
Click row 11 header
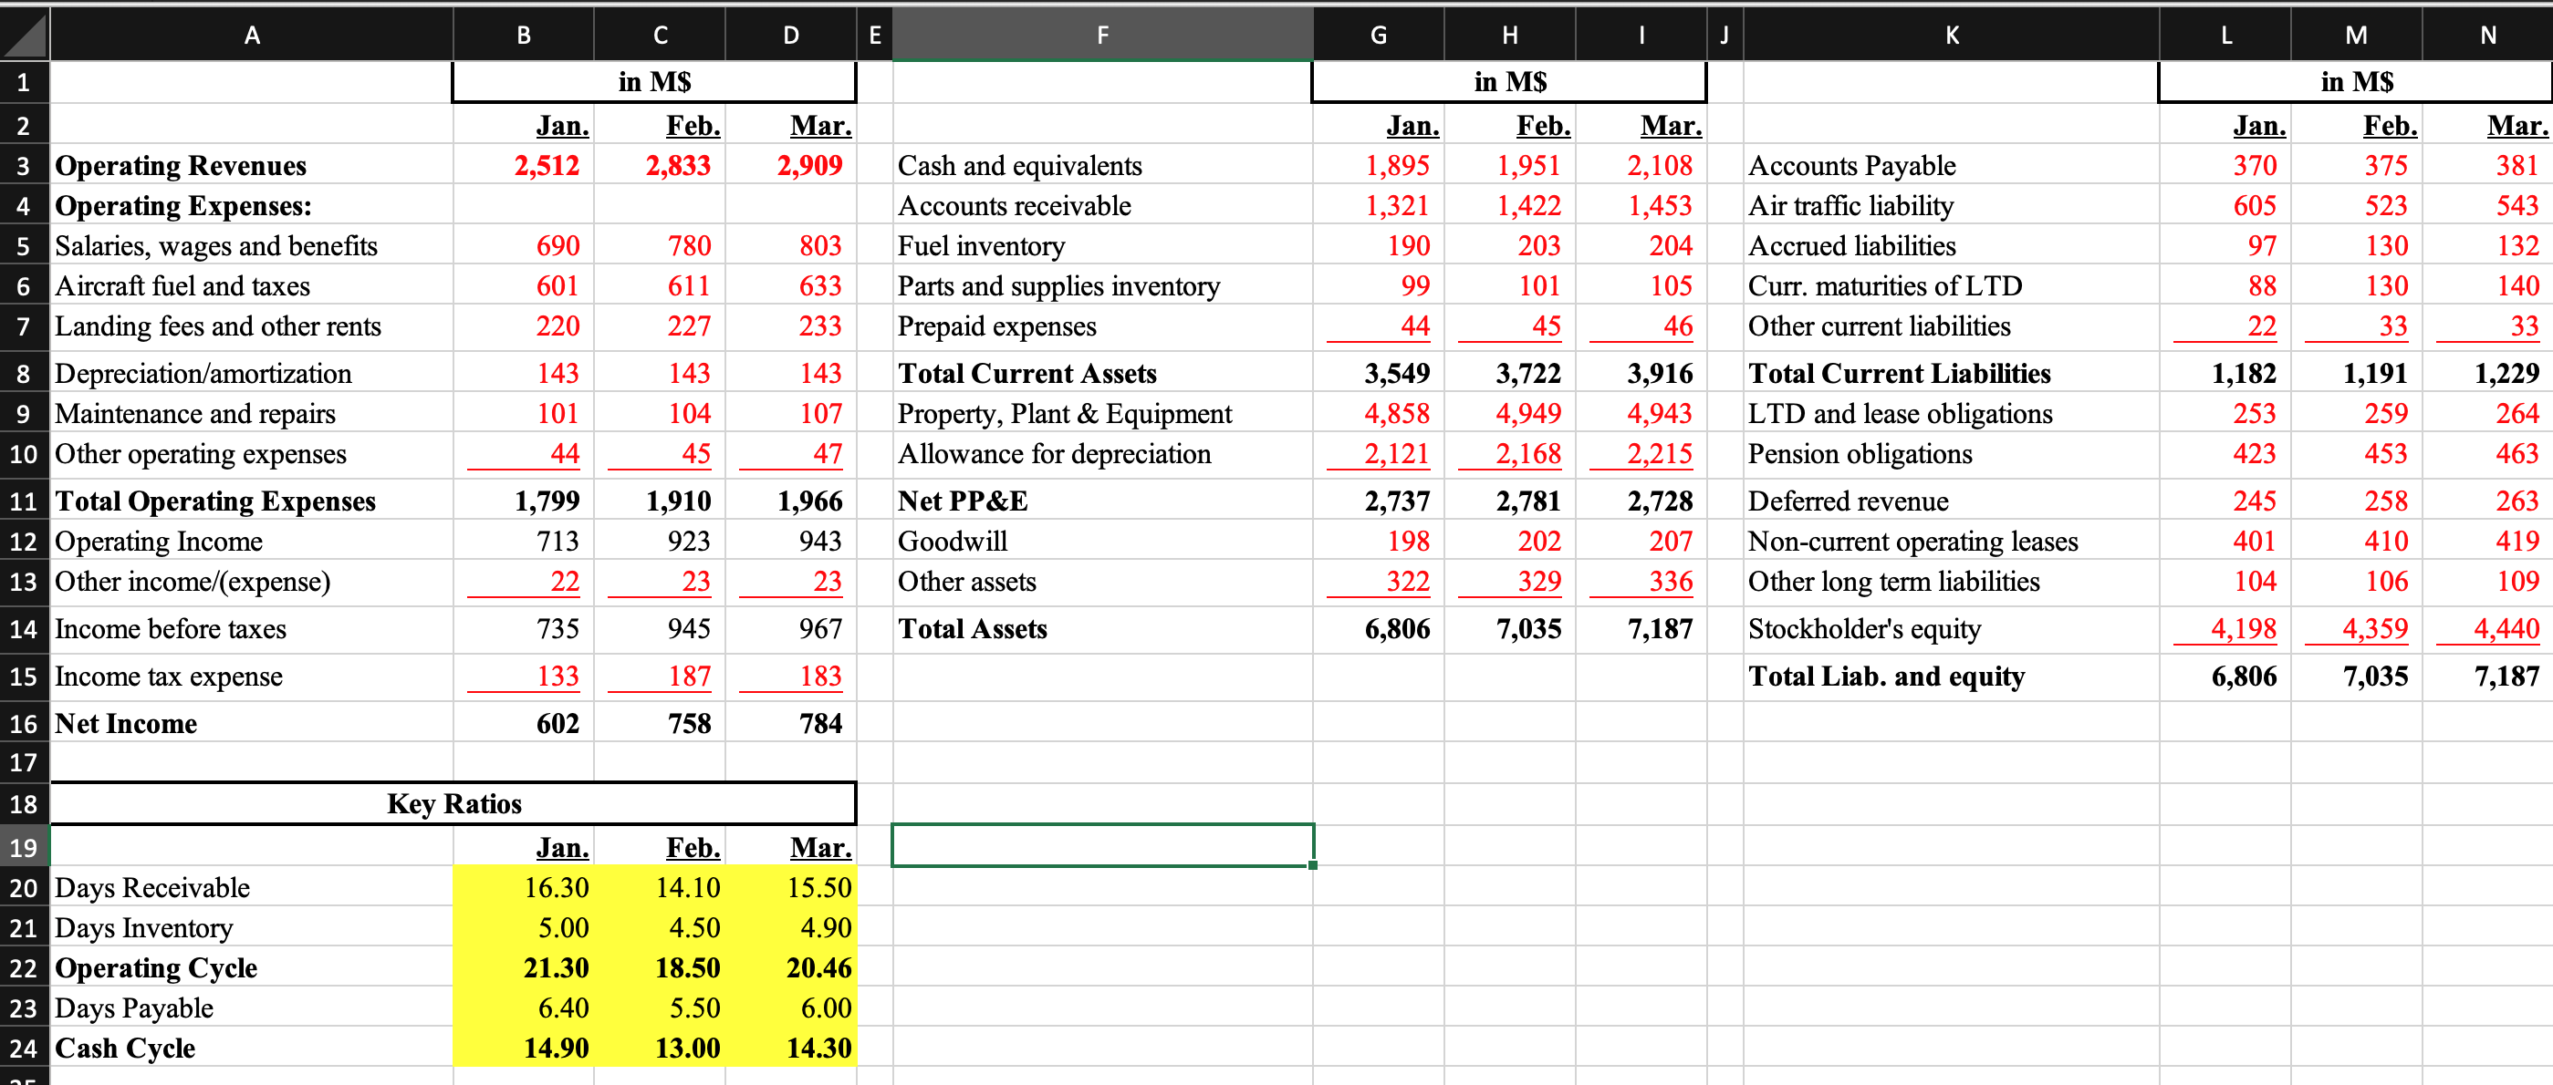[24, 501]
